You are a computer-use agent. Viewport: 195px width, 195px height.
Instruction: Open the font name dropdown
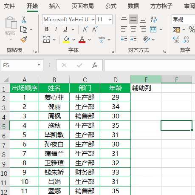[x=93, y=20]
